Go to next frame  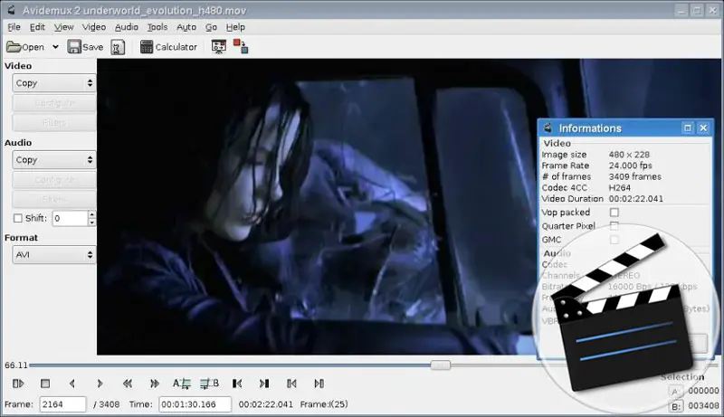[x=100, y=384]
